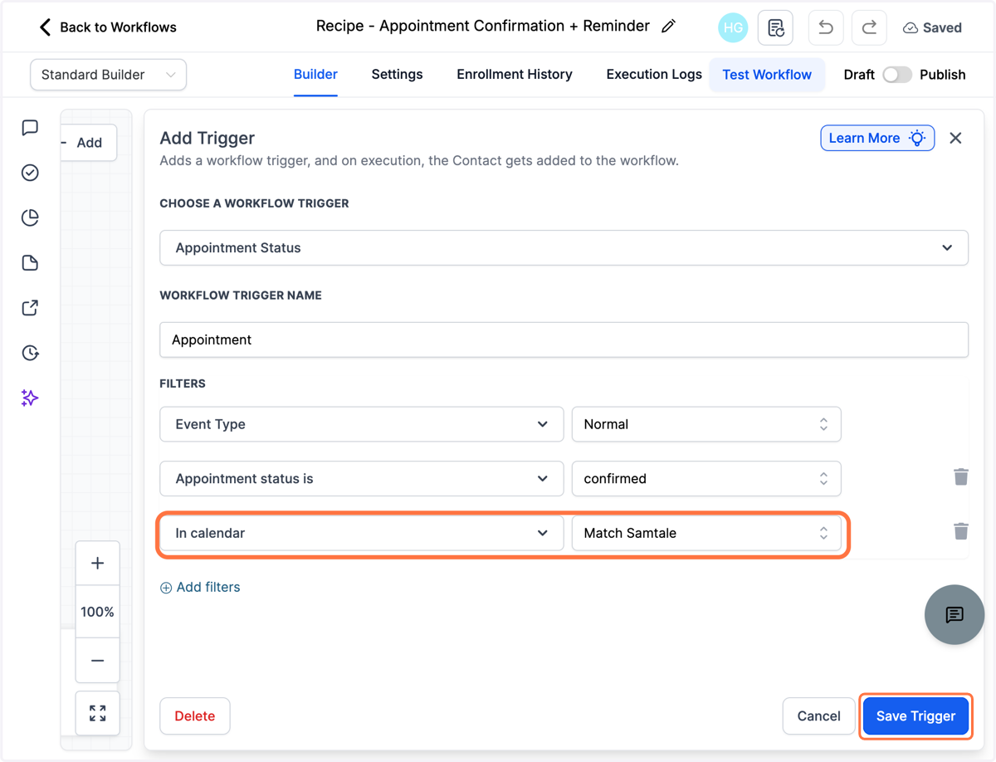Open the floating chat widget
This screenshot has height=762, width=996.
[x=954, y=615]
